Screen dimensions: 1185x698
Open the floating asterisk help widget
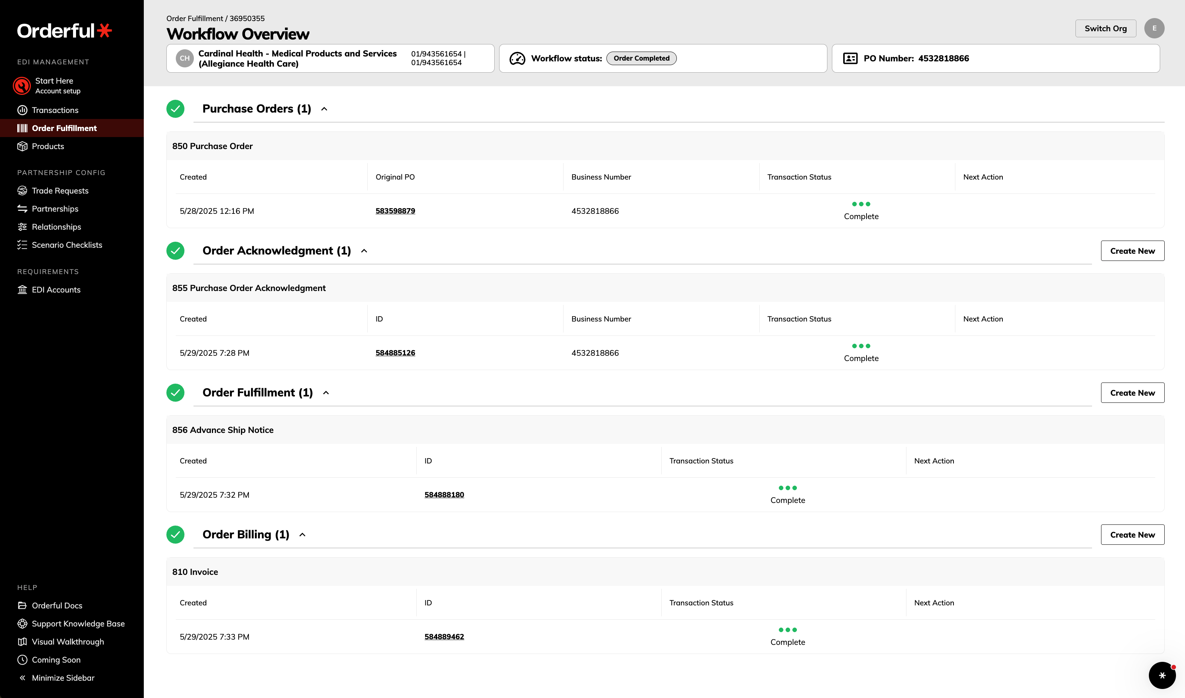coord(1162,675)
